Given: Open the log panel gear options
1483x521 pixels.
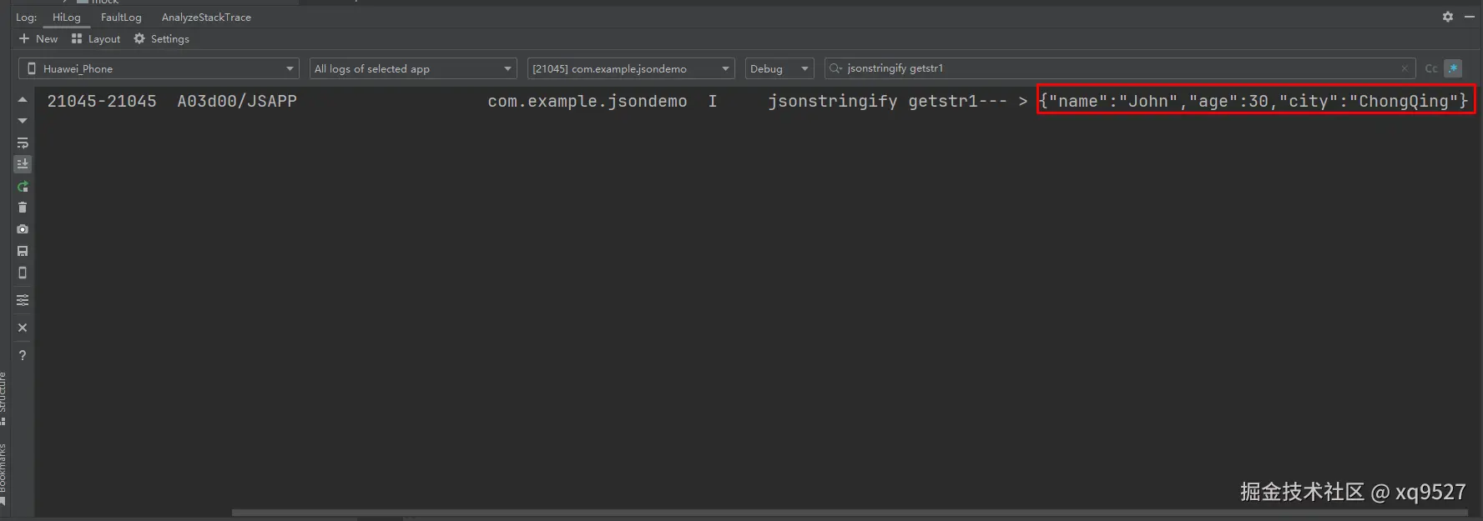Looking at the screenshot, I should [1448, 17].
